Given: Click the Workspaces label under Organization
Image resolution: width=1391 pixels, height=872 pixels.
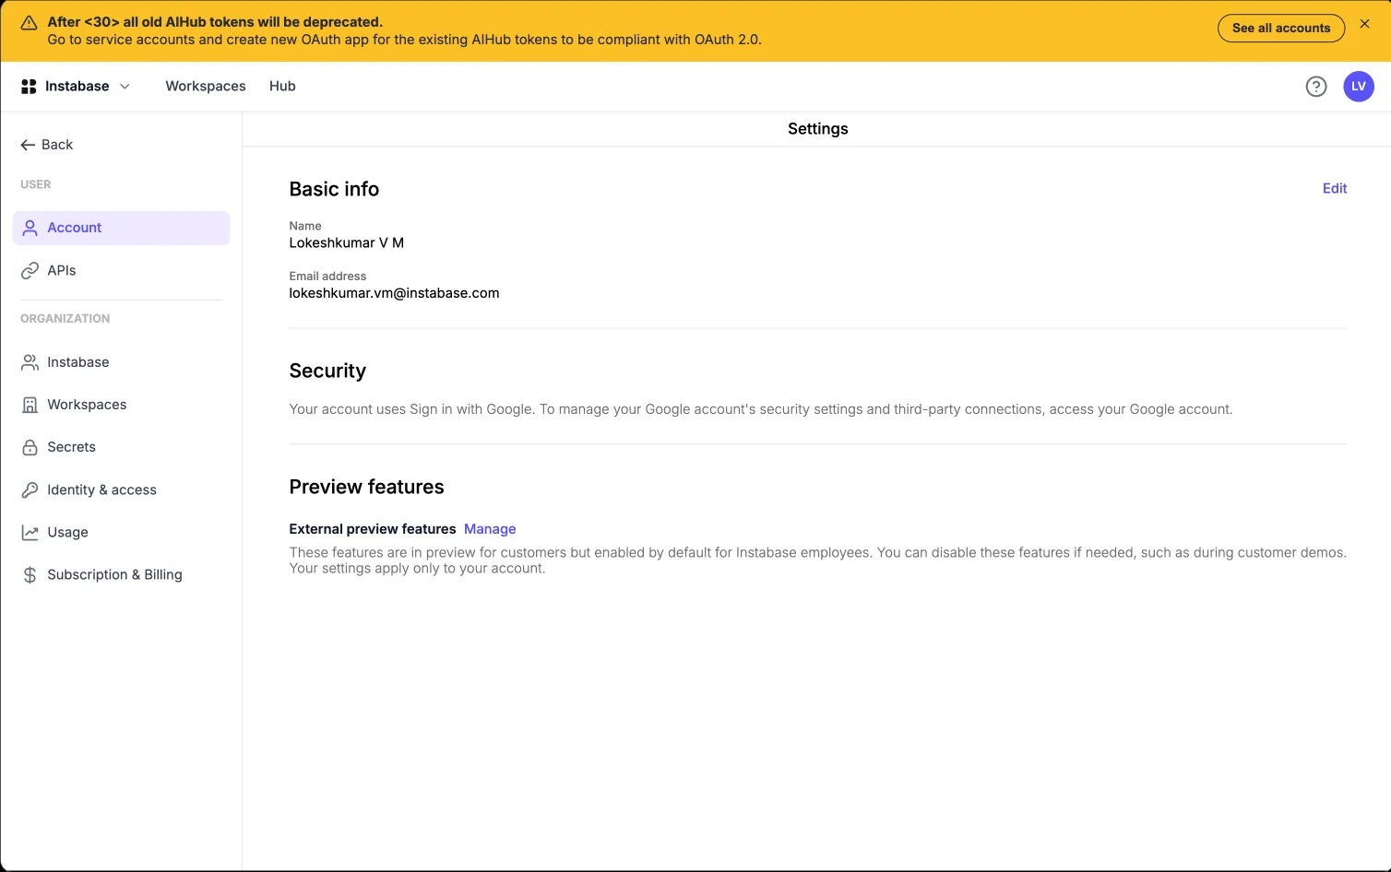Looking at the screenshot, I should click(88, 405).
